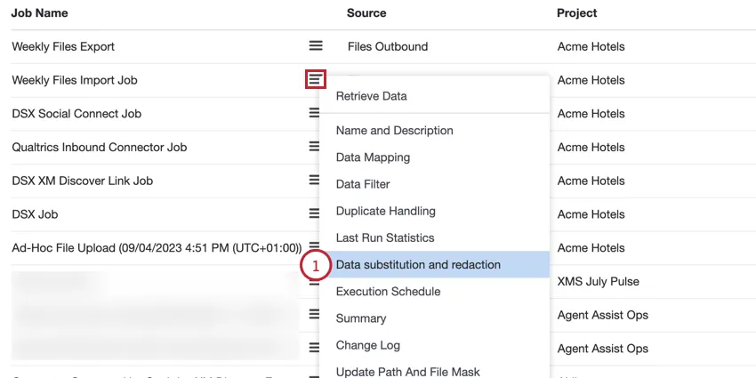Viewport: 756px width, 378px height.
Task: Open hamburger menu for DSX Social Connect Job
Action: [314, 113]
